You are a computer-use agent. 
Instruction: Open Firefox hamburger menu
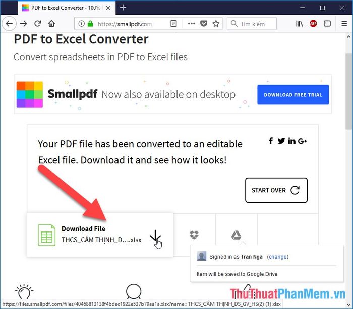click(x=344, y=23)
